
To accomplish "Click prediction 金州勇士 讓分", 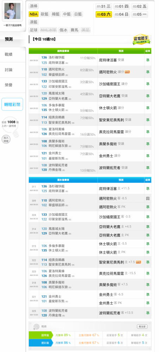I will point(110,156).
